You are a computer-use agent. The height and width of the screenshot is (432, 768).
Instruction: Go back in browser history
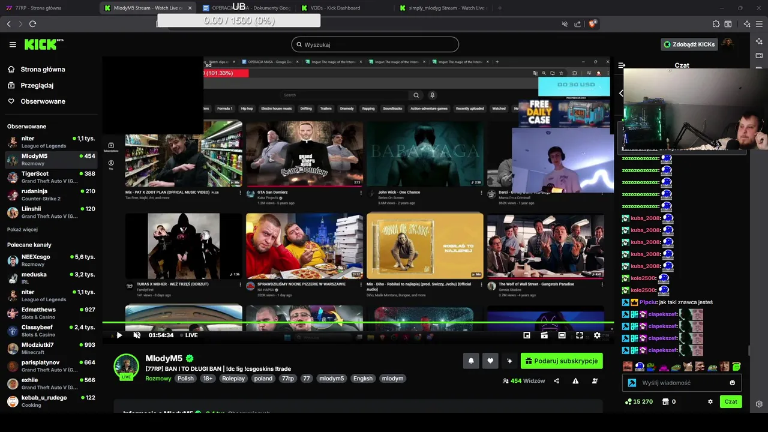(x=8, y=24)
